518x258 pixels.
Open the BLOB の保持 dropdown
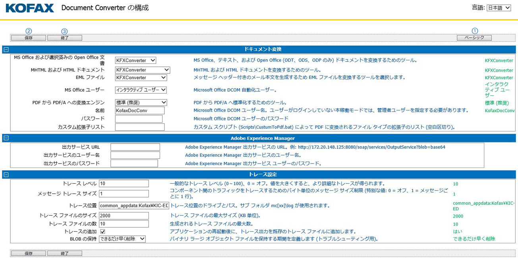click(122, 239)
